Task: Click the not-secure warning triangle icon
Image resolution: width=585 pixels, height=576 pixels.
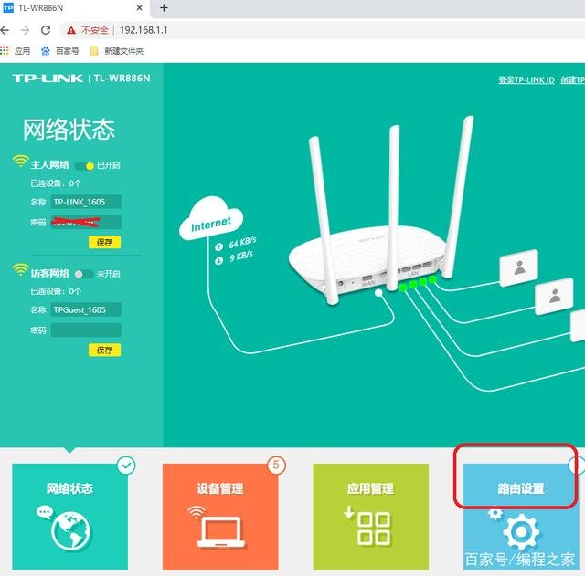Action: point(71,30)
